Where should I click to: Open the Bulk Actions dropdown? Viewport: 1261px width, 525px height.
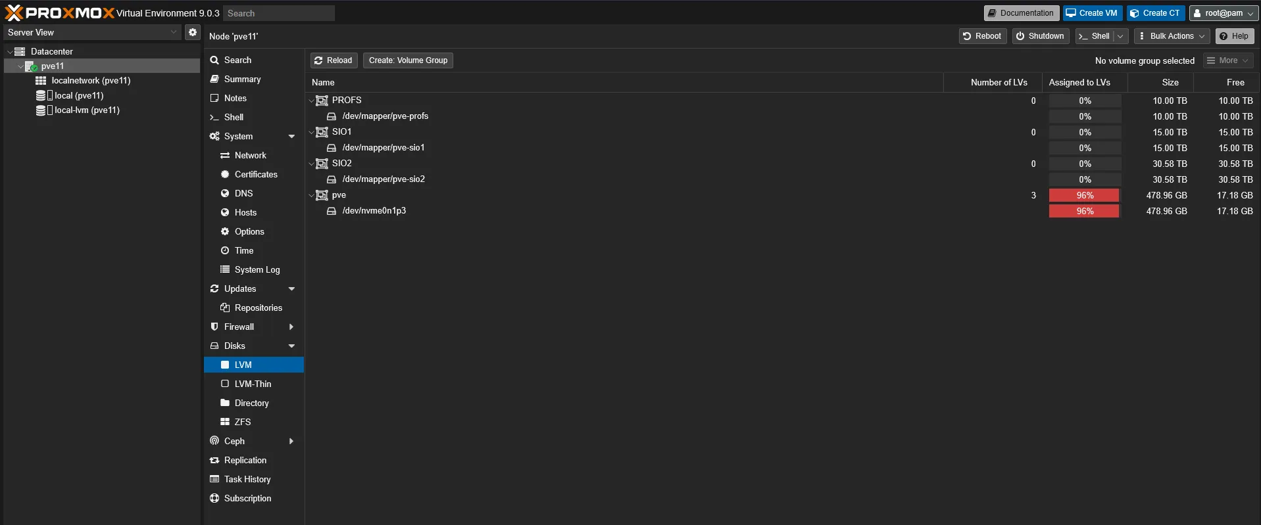[1172, 36]
